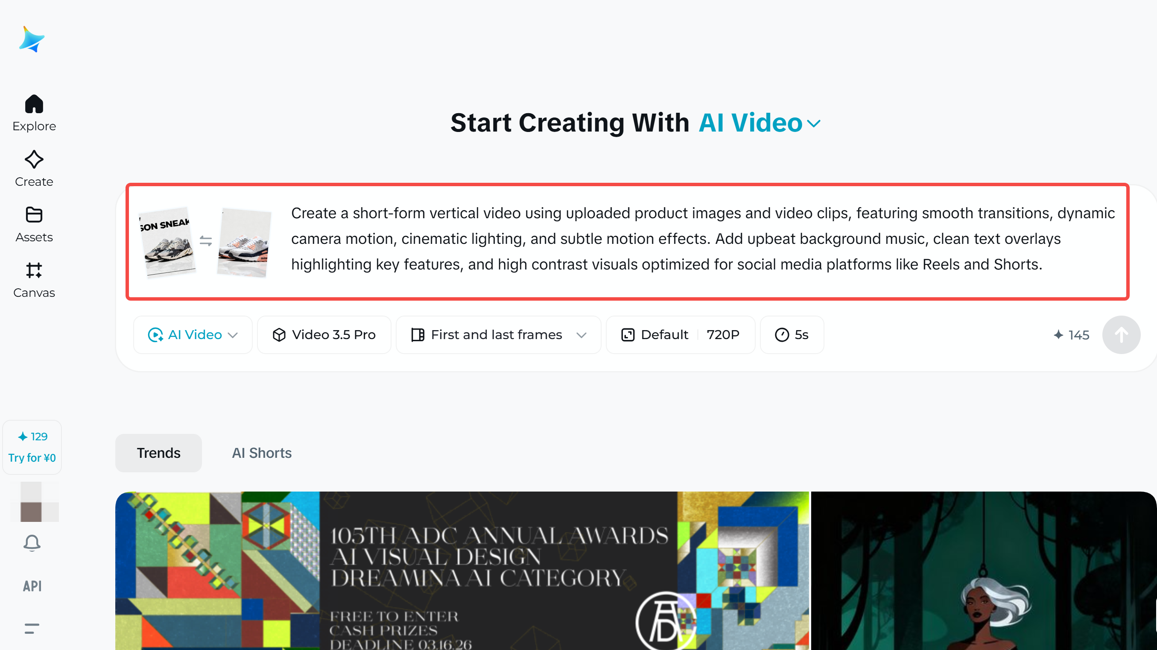This screenshot has width=1157, height=650.
Task: Click the sidebar menu lines icon
Action: click(x=32, y=628)
